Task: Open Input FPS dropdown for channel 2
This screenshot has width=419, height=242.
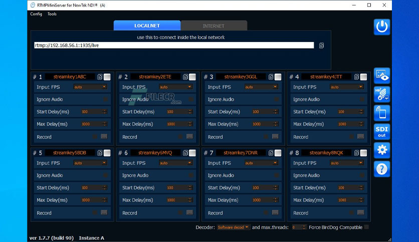Action: click(x=175, y=87)
